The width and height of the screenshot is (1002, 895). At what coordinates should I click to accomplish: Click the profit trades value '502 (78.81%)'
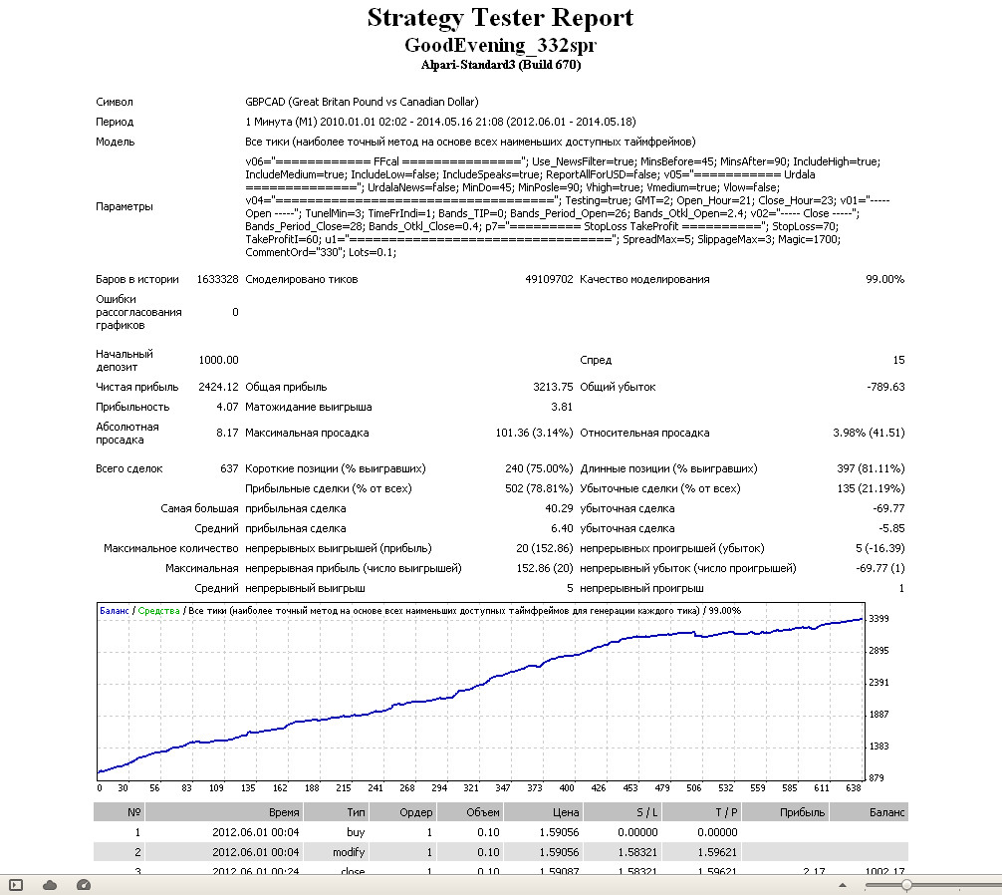[x=539, y=488]
